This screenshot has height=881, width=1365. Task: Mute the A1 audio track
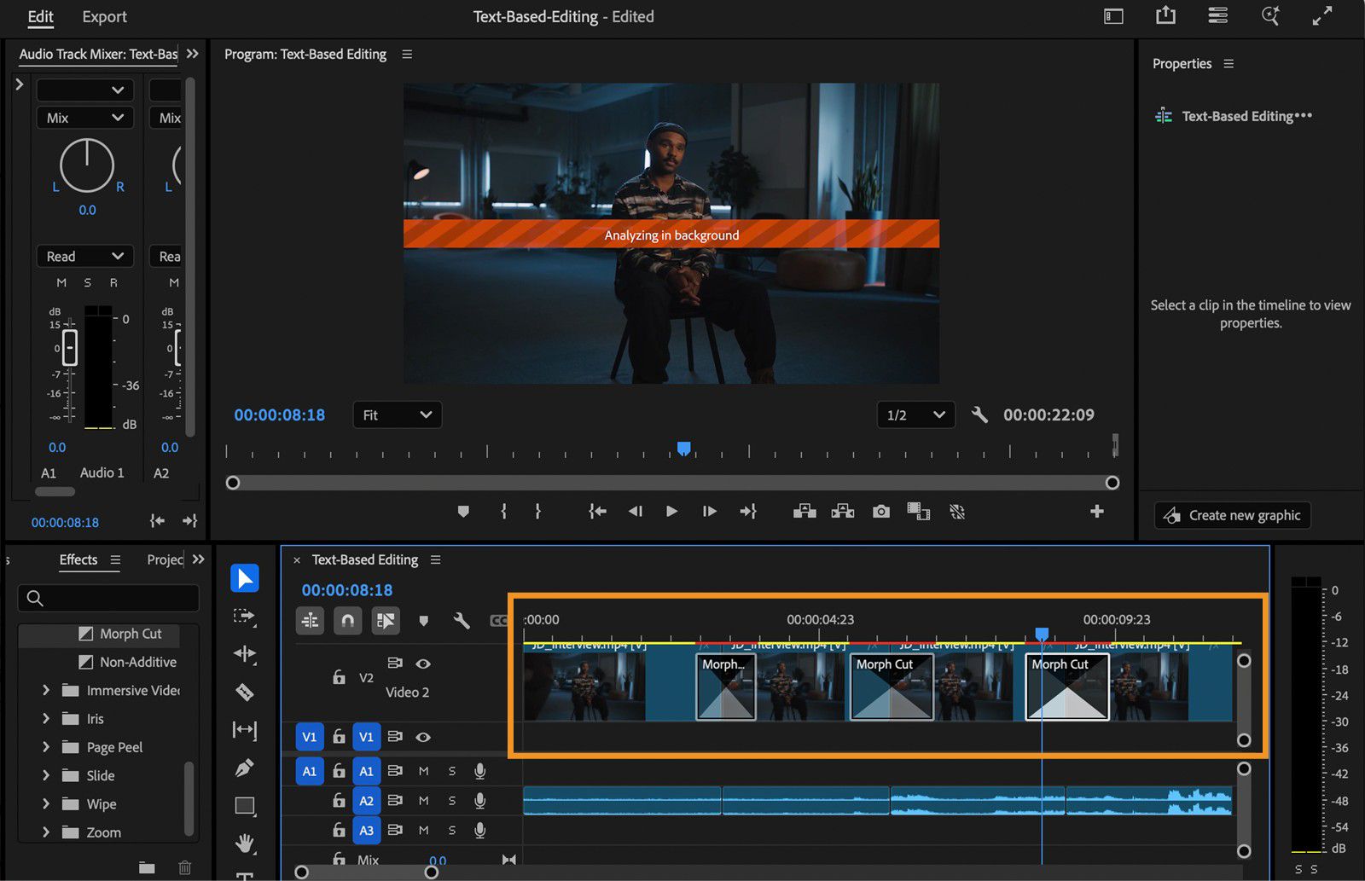pos(423,771)
